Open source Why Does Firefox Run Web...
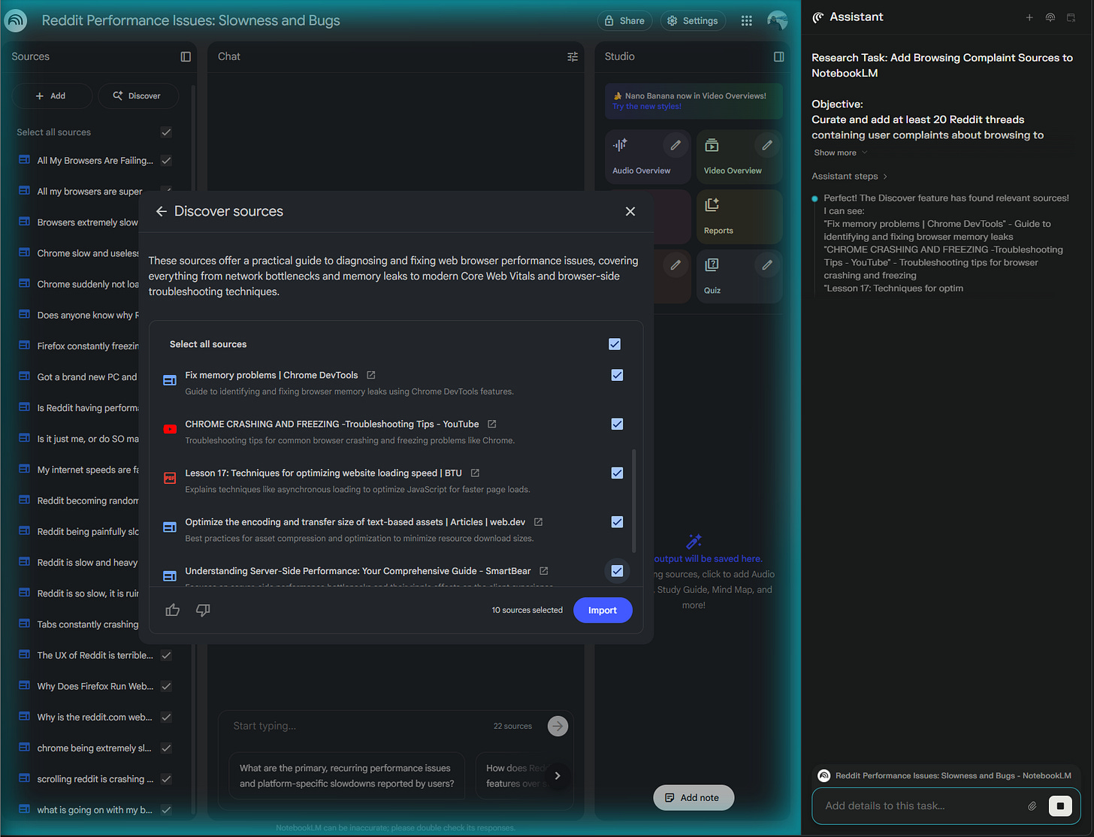The image size is (1094, 837). 95,686
